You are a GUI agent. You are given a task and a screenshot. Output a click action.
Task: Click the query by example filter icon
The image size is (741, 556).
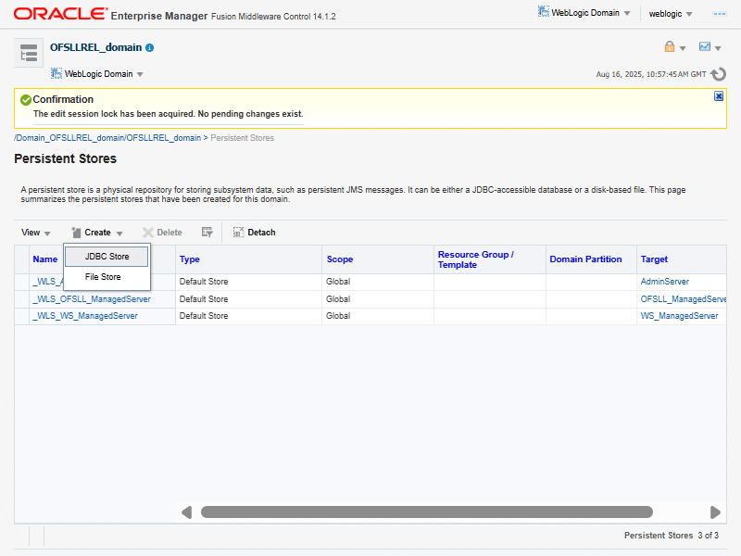click(207, 233)
